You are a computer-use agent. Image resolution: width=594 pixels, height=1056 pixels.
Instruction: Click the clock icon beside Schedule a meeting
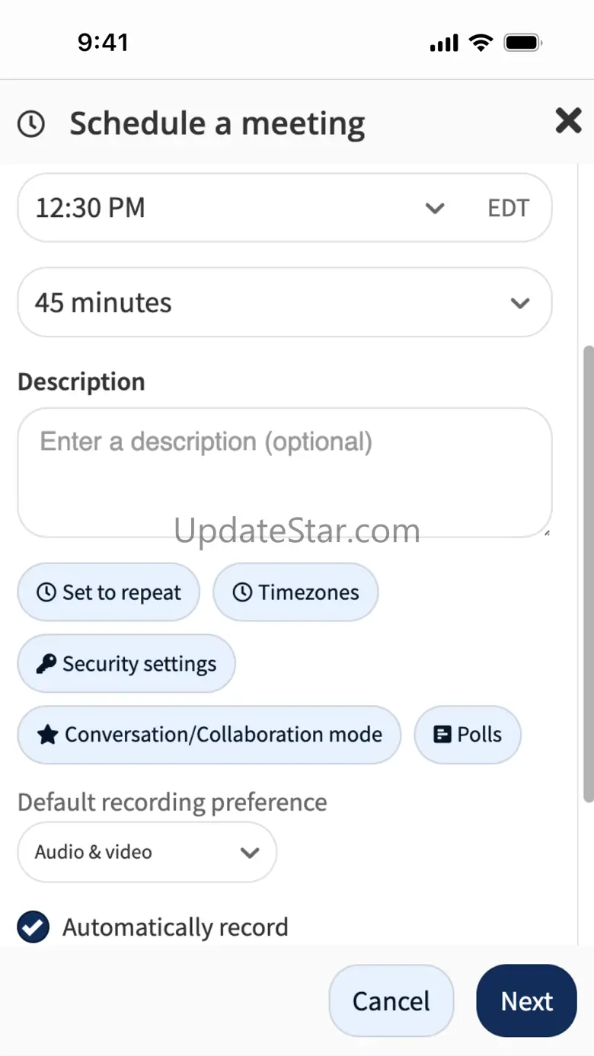(31, 123)
